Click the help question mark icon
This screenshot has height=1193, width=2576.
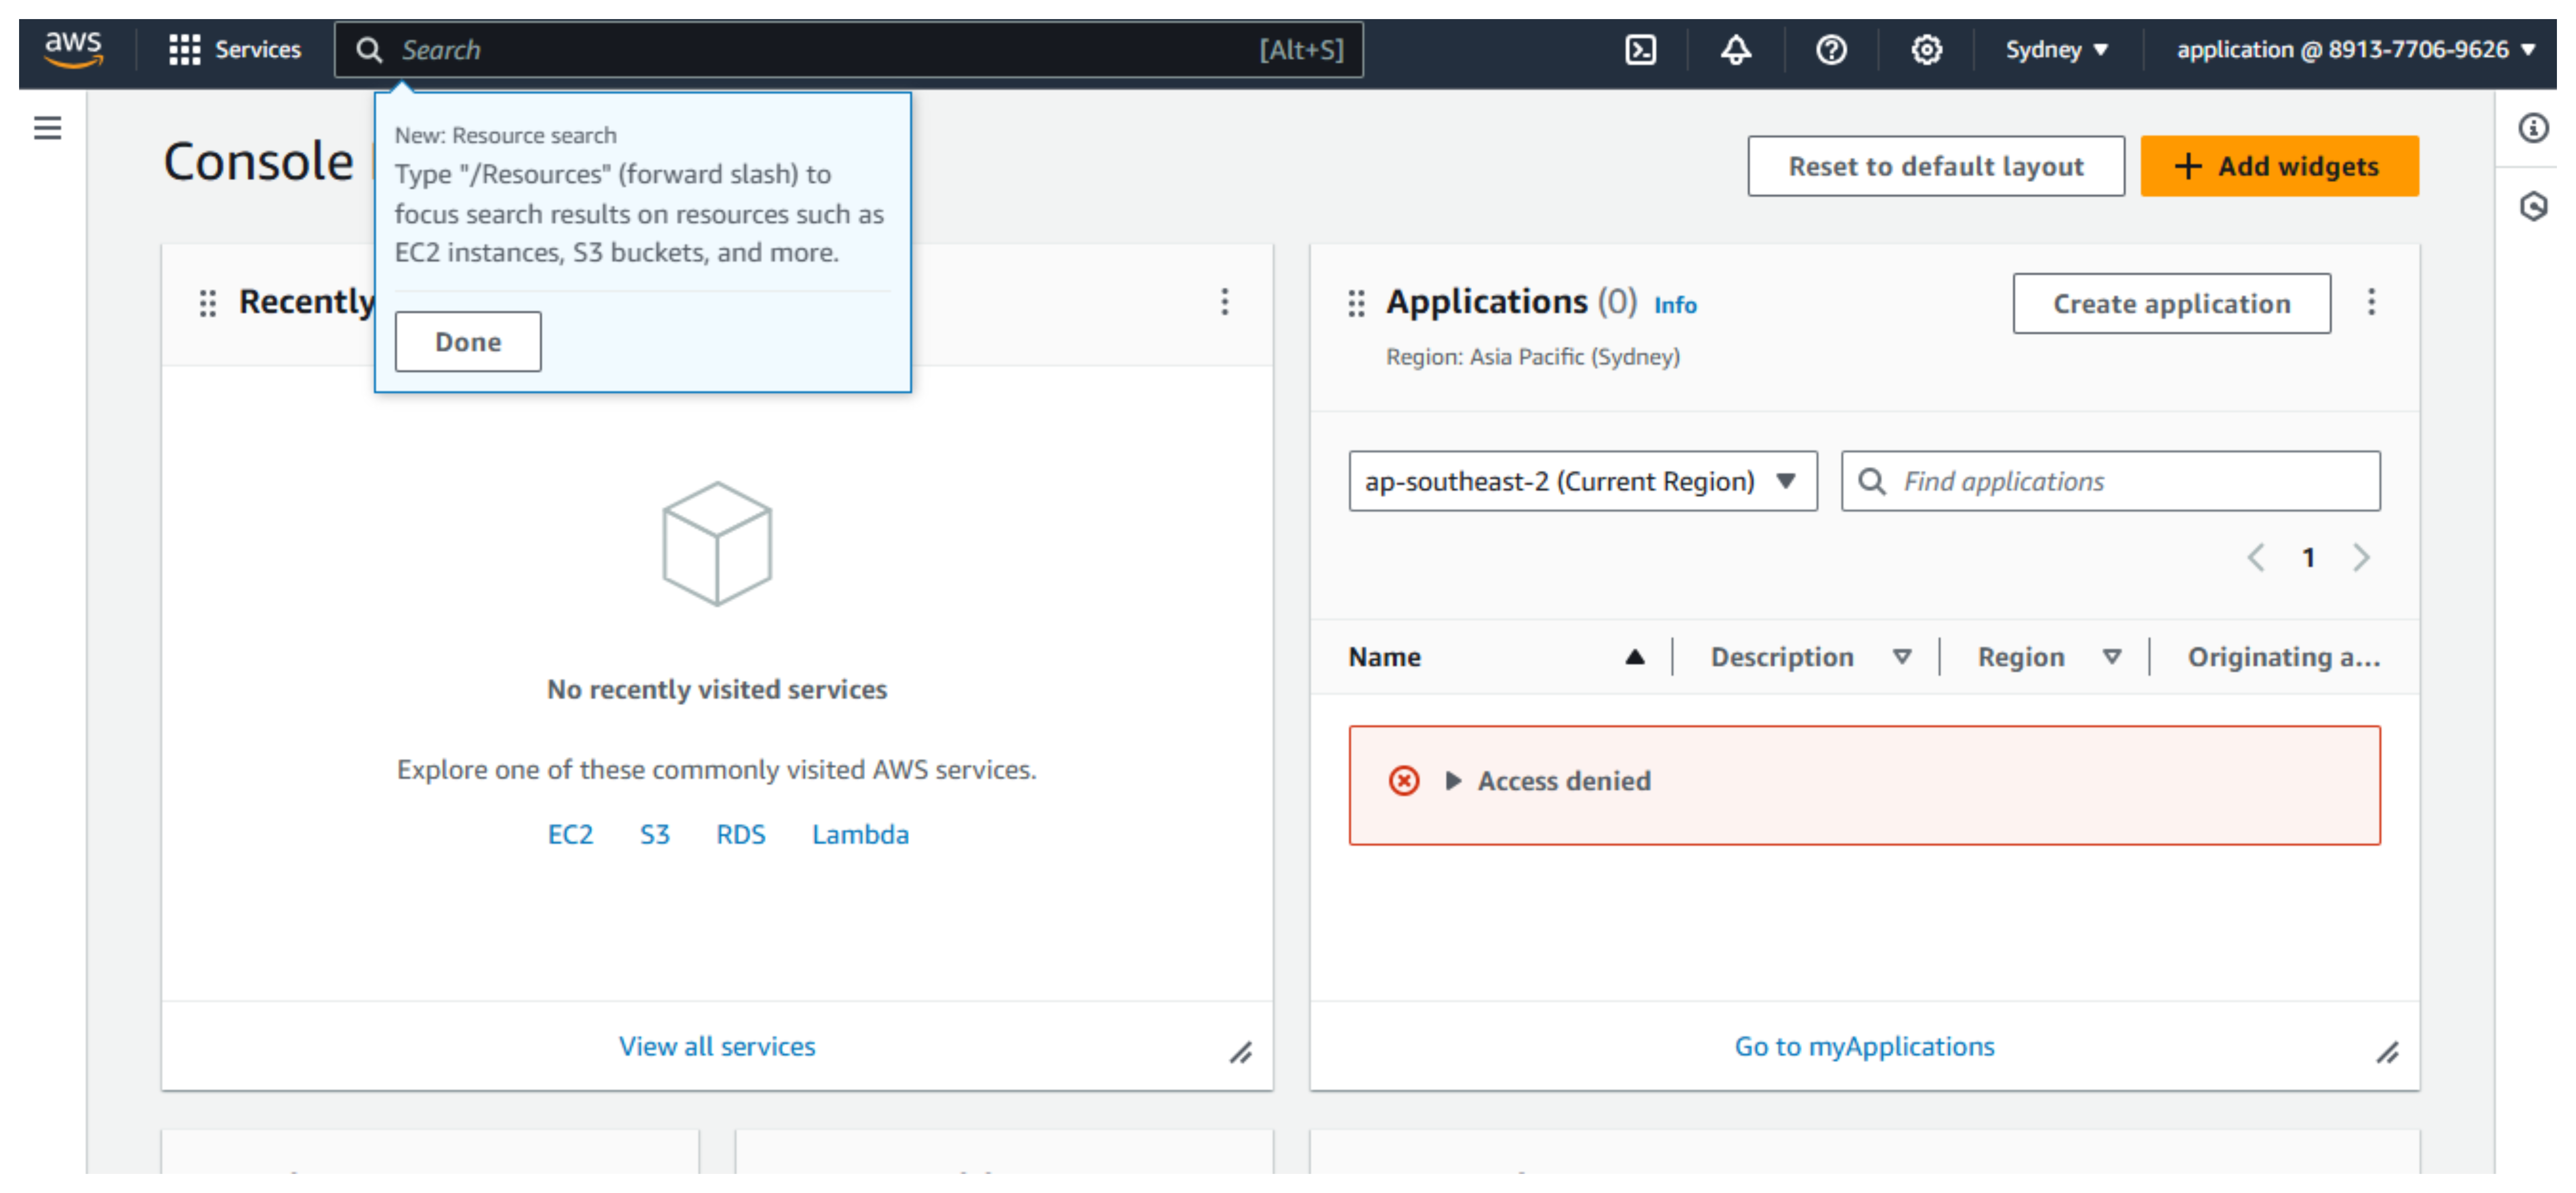tap(1831, 49)
